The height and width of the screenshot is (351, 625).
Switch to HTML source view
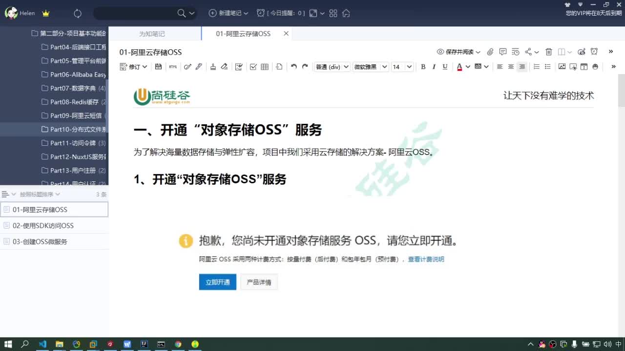[x=173, y=67]
